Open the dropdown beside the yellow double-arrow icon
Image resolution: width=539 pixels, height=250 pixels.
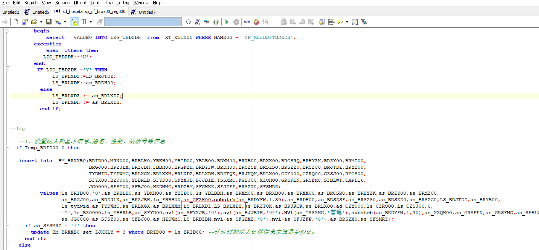tap(347, 22)
